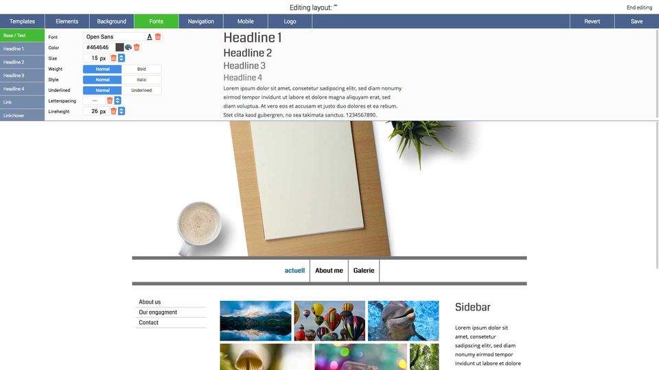Click the Headline 1 preview text

tap(253, 38)
